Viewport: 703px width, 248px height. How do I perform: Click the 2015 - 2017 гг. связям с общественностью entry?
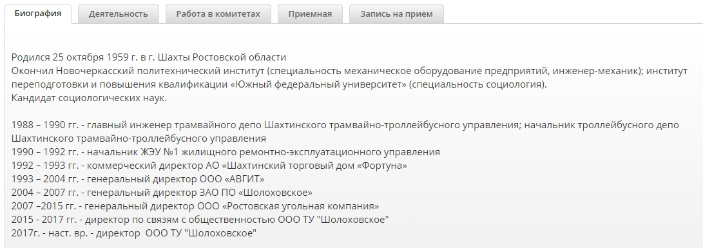(x=200, y=220)
